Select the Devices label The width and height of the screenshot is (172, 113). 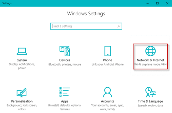(x=65, y=60)
